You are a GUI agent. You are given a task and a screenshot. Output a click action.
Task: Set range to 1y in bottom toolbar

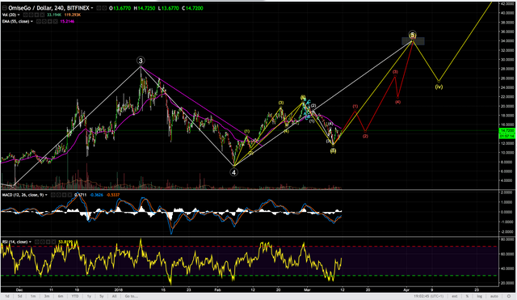point(89,297)
